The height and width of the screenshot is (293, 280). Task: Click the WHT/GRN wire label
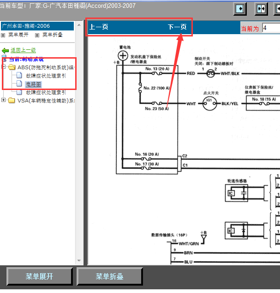[189, 244]
